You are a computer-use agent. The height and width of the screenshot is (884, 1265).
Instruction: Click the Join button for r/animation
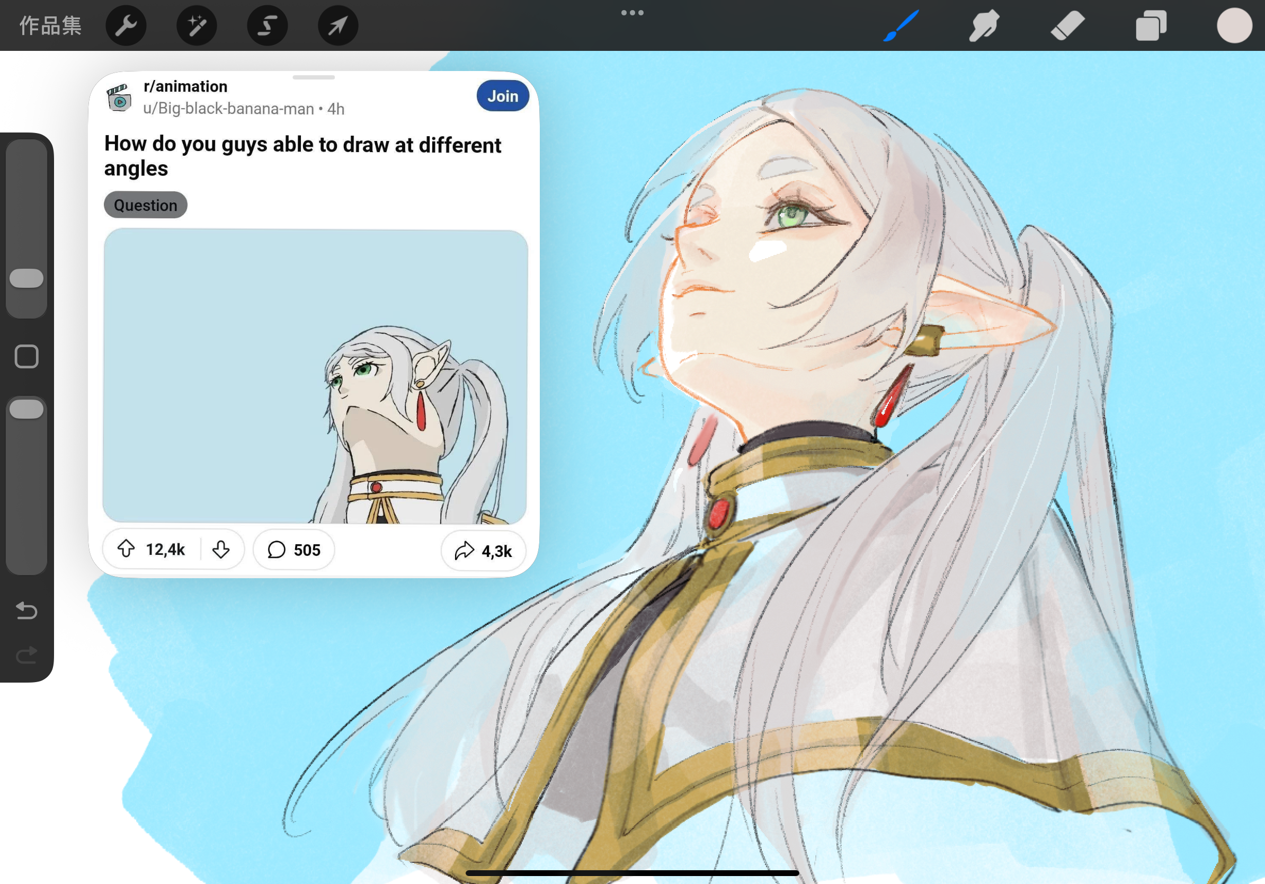pyautogui.click(x=502, y=96)
